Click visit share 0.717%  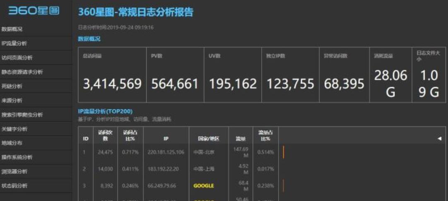pyautogui.click(x=130, y=152)
